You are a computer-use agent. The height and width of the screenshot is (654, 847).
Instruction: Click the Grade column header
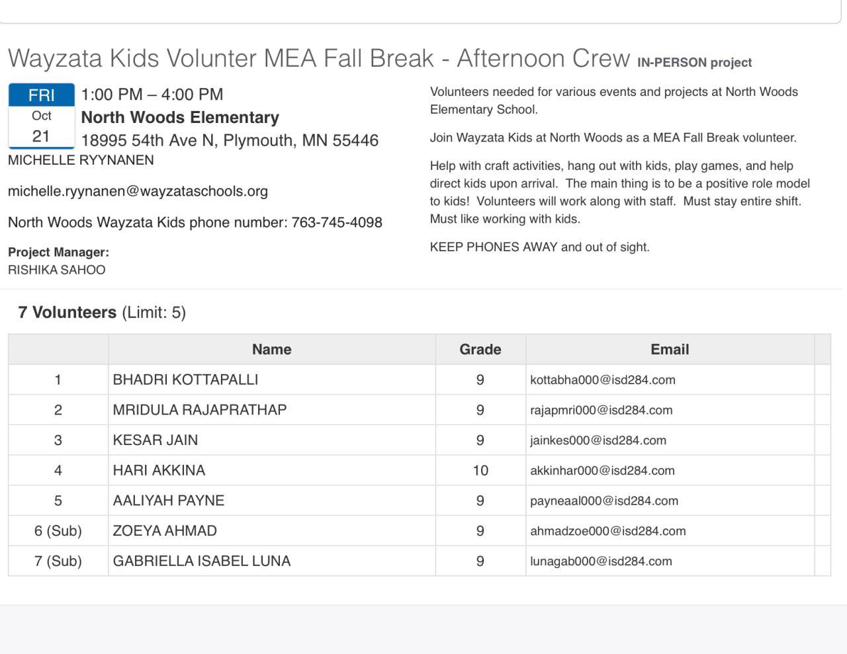pyautogui.click(x=480, y=349)
